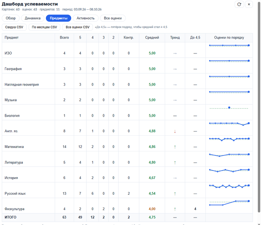Close the dashboard with the X button
Image resolution: width=261 pixels, height=225 pixels.
coord(249,4)
